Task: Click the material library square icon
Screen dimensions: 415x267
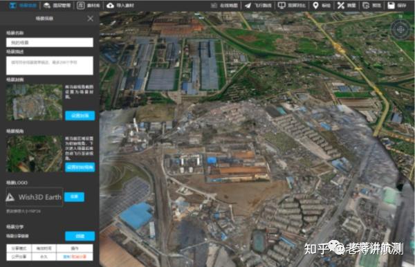Action: (81, 6)
